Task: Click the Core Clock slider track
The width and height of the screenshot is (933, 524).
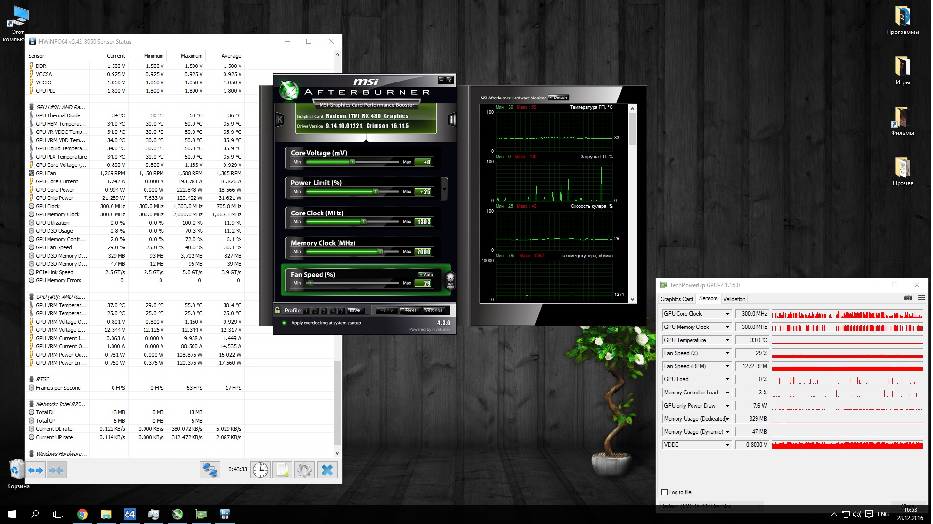Action: pyautogui.click(x=353, y=222)
